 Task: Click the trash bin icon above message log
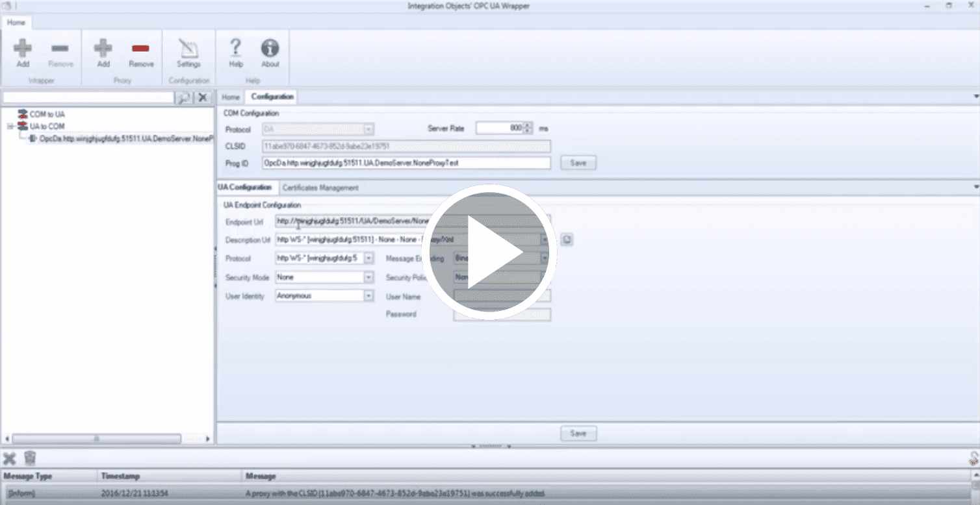(x=30, y=458)
